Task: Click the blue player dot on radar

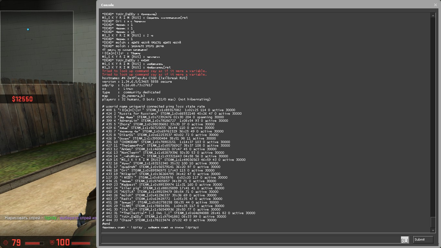Action: pos(28,29)
